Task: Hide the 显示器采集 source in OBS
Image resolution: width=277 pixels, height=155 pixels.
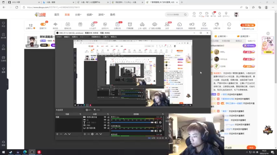Action: point(105,128)
